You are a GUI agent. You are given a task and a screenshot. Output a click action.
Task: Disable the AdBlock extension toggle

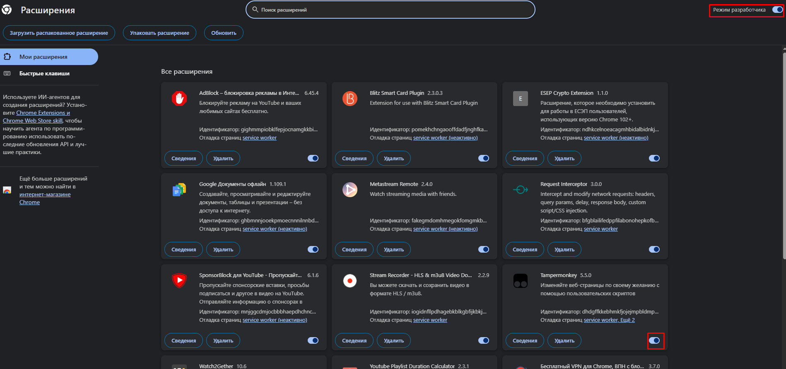click(313, 158)
